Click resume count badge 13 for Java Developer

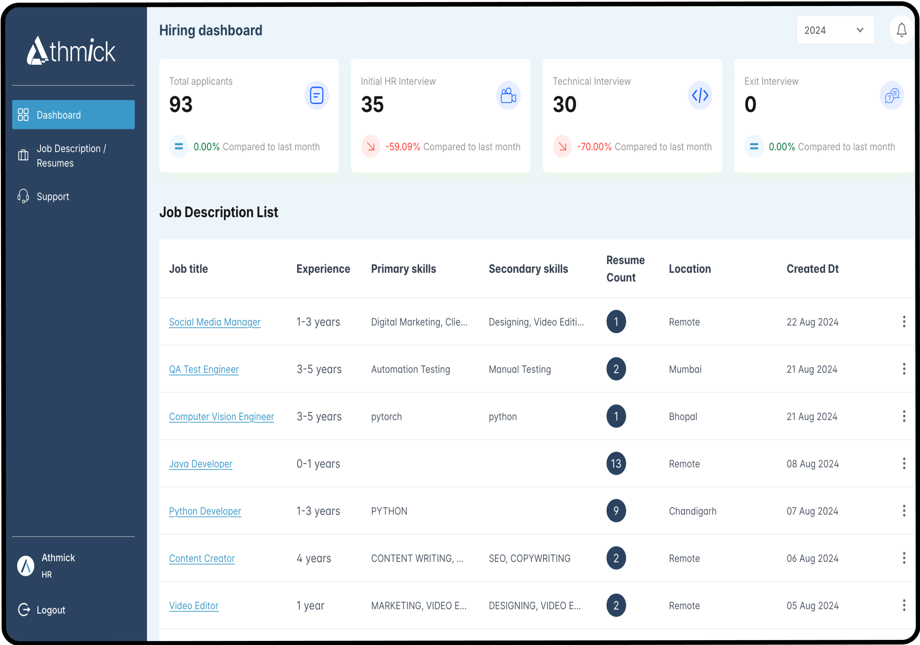(616, 463)
